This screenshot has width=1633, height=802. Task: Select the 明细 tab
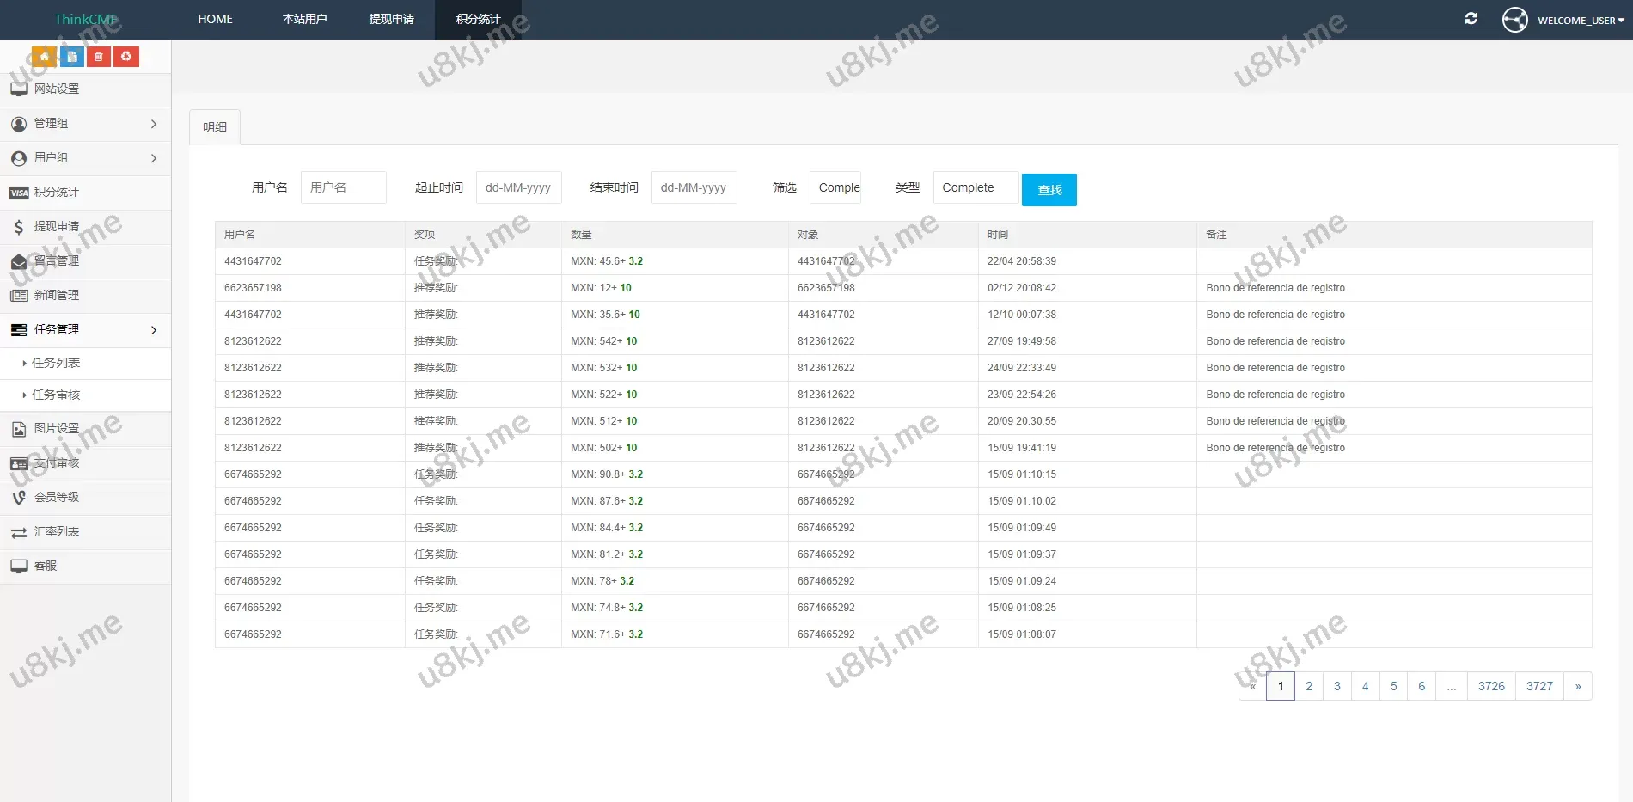[x=215, y=127]
